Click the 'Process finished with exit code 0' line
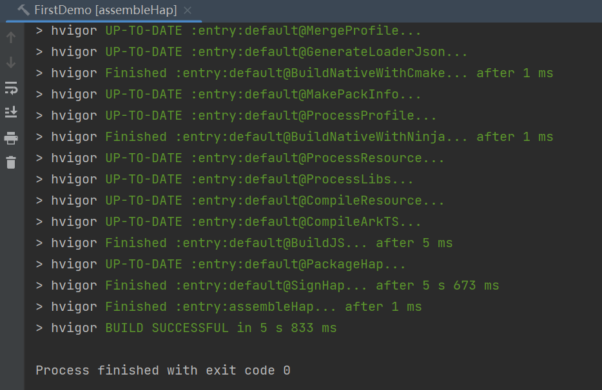 (x=163, y=370)
